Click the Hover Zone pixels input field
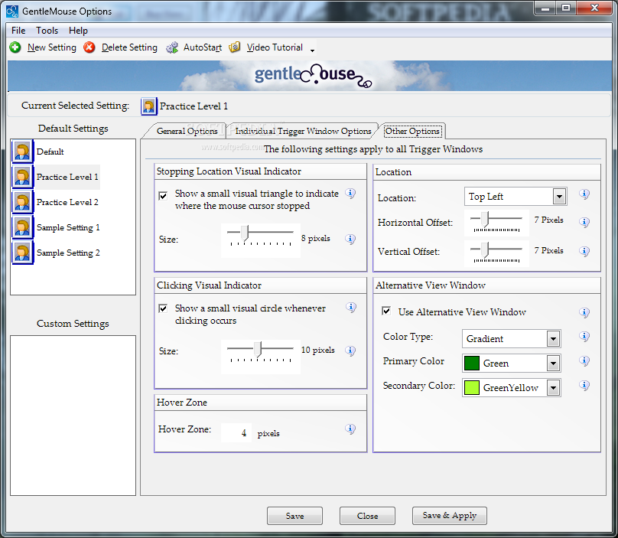The width and height of the screenshot is (618, 538). pos(236,432)
